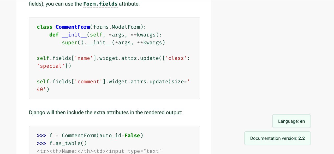
Task: Click the <tr><th>Name: output line
Action: coord(99,151)
